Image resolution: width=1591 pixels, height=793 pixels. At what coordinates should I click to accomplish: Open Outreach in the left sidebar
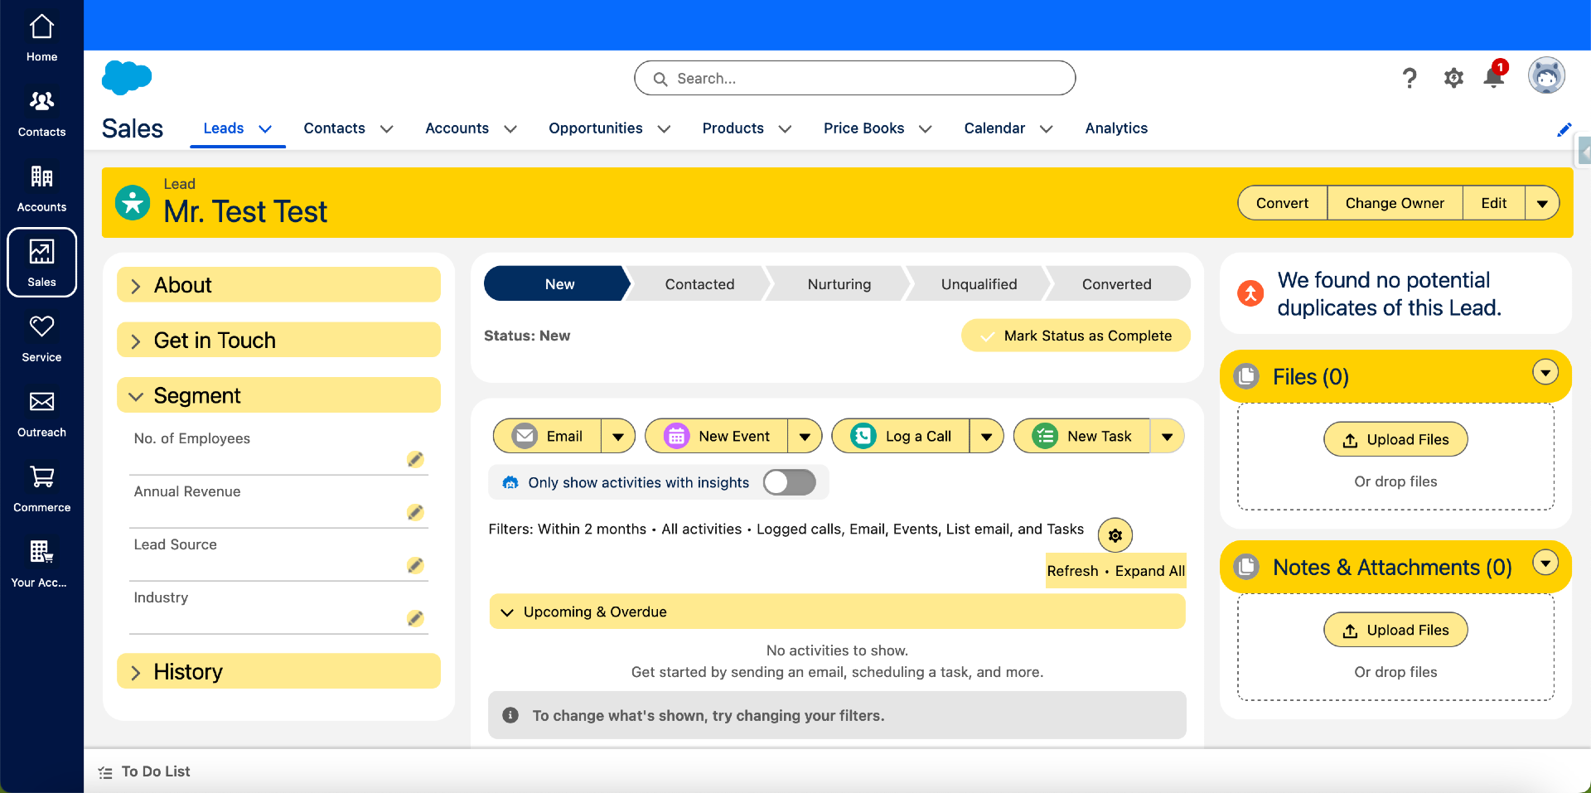pos(41,414)
